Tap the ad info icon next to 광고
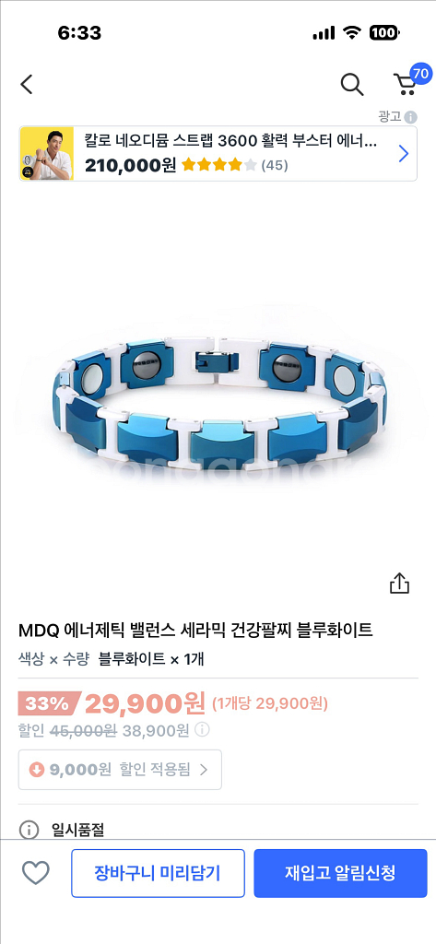This screenshot has height=944, width=436. (411, 117)
